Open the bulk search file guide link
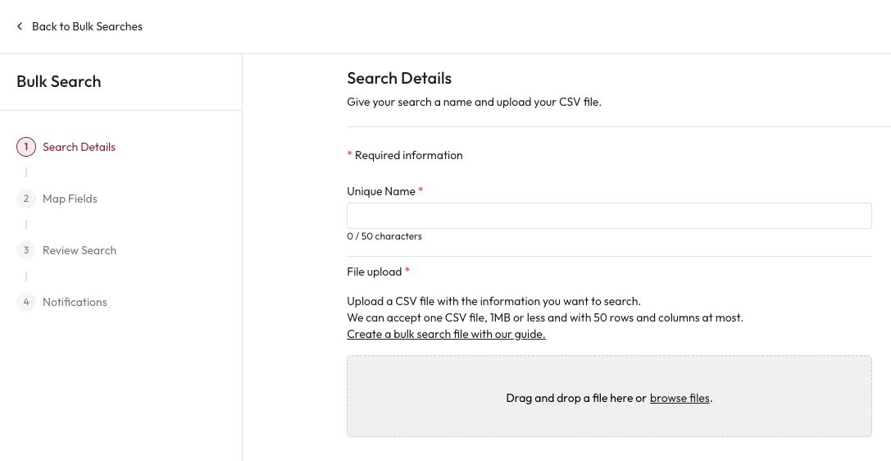The height and width of the screenshot is (461, 891). (x=446, y=334)
